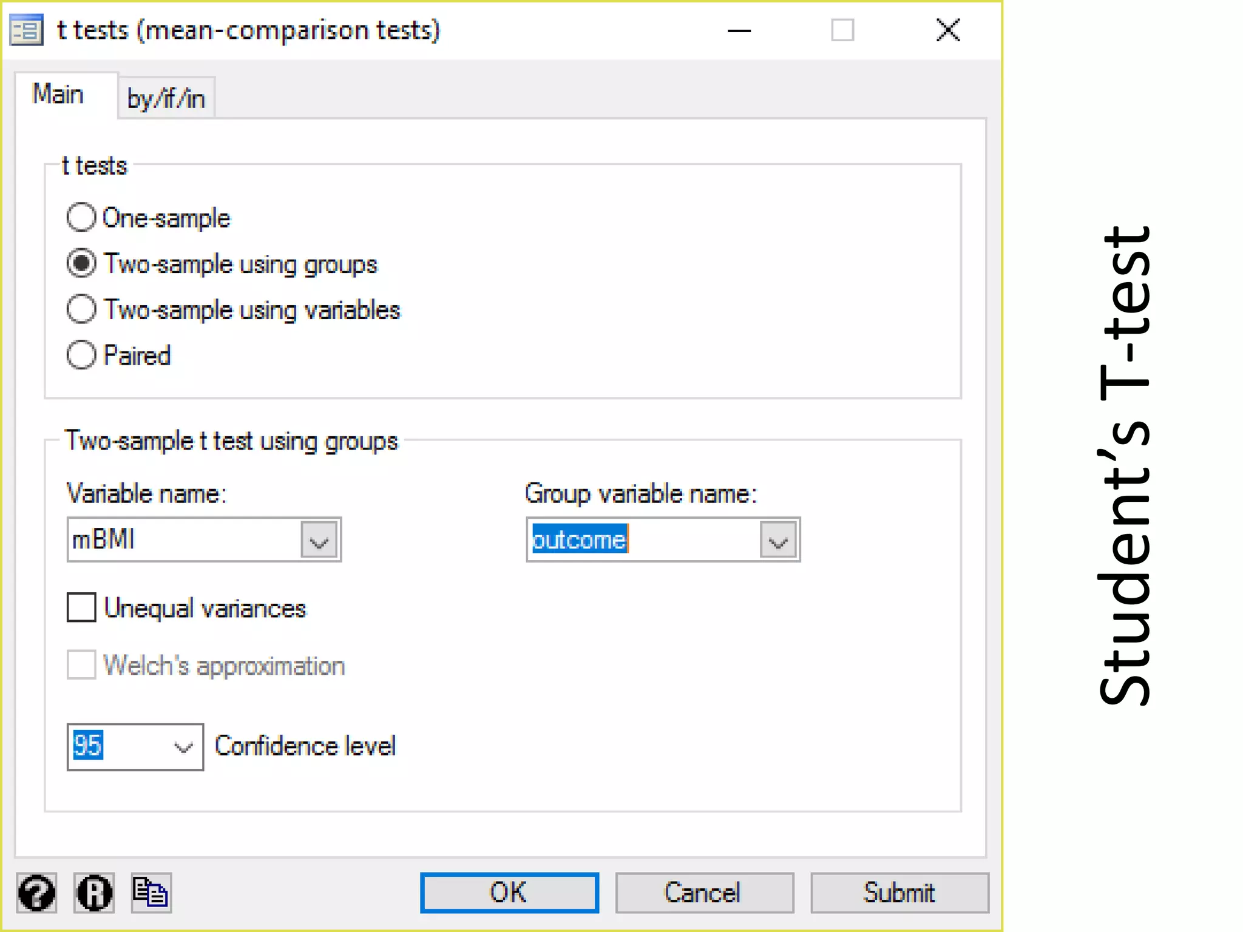Click the Submit button
The height and width of the screenshot is (932, 1243).
tap(899, 893)
